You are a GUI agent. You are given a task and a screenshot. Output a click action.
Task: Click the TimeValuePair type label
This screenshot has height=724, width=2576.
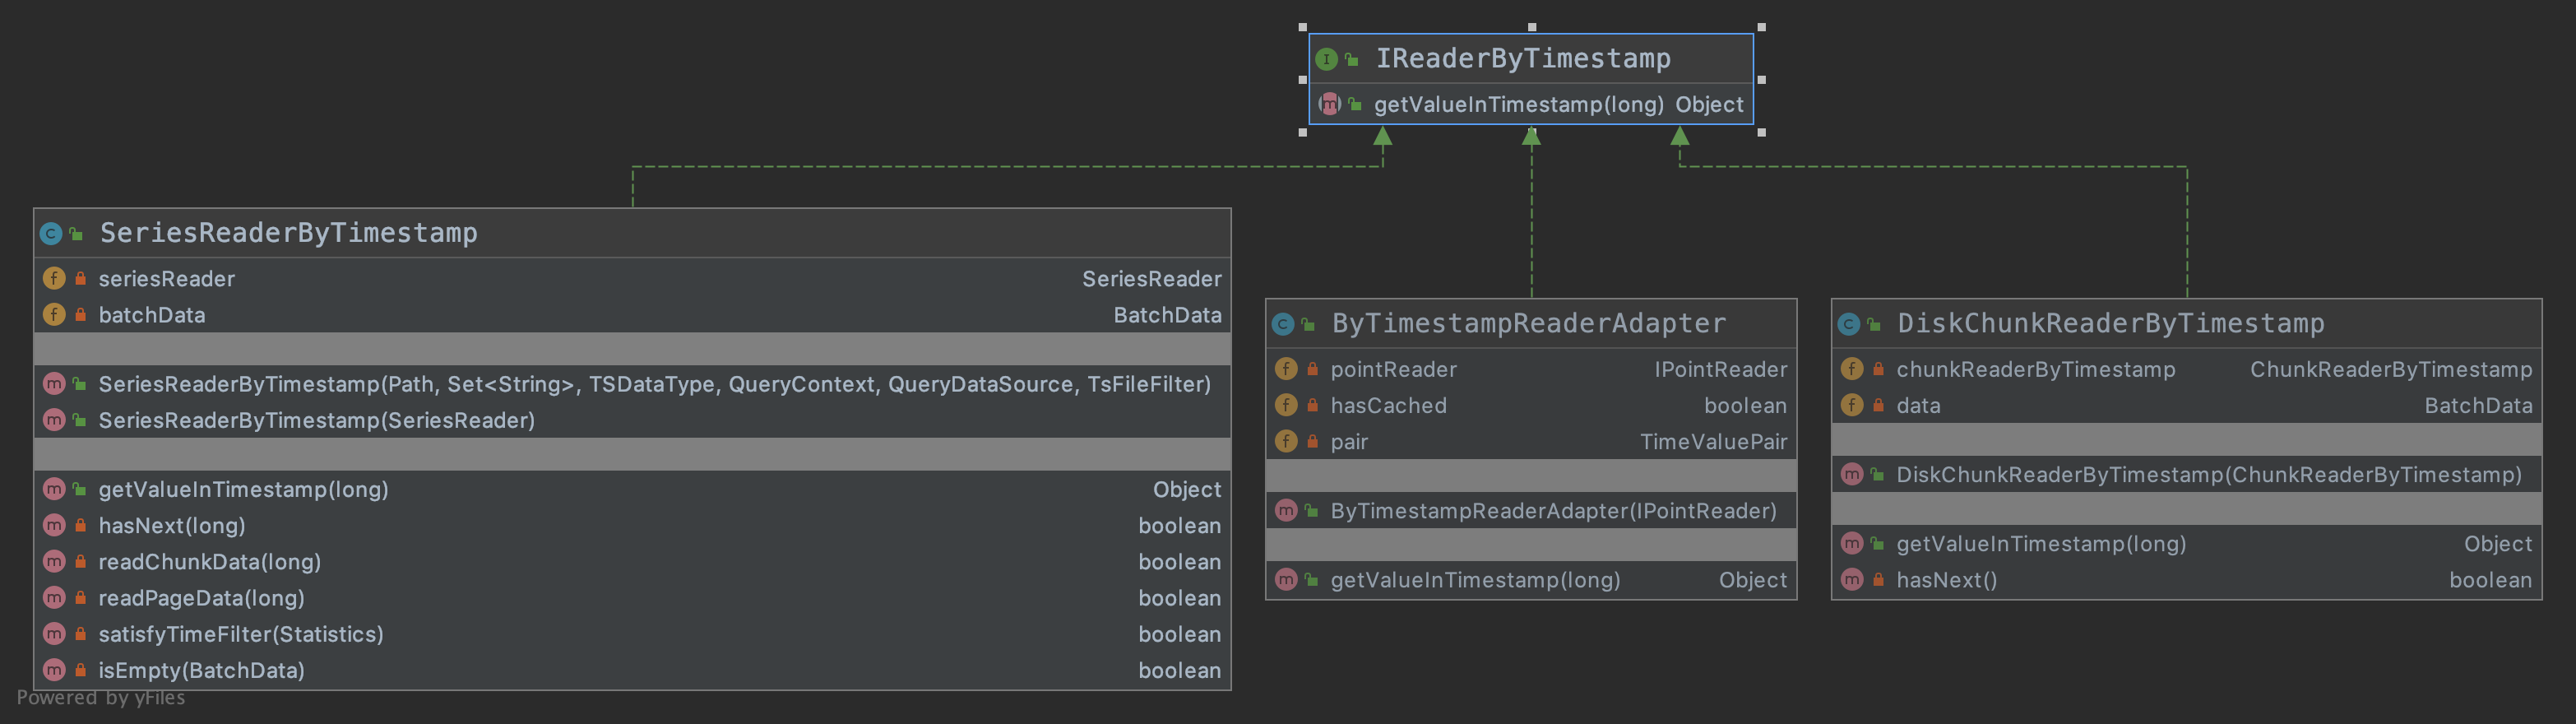tap(1713, 441)
